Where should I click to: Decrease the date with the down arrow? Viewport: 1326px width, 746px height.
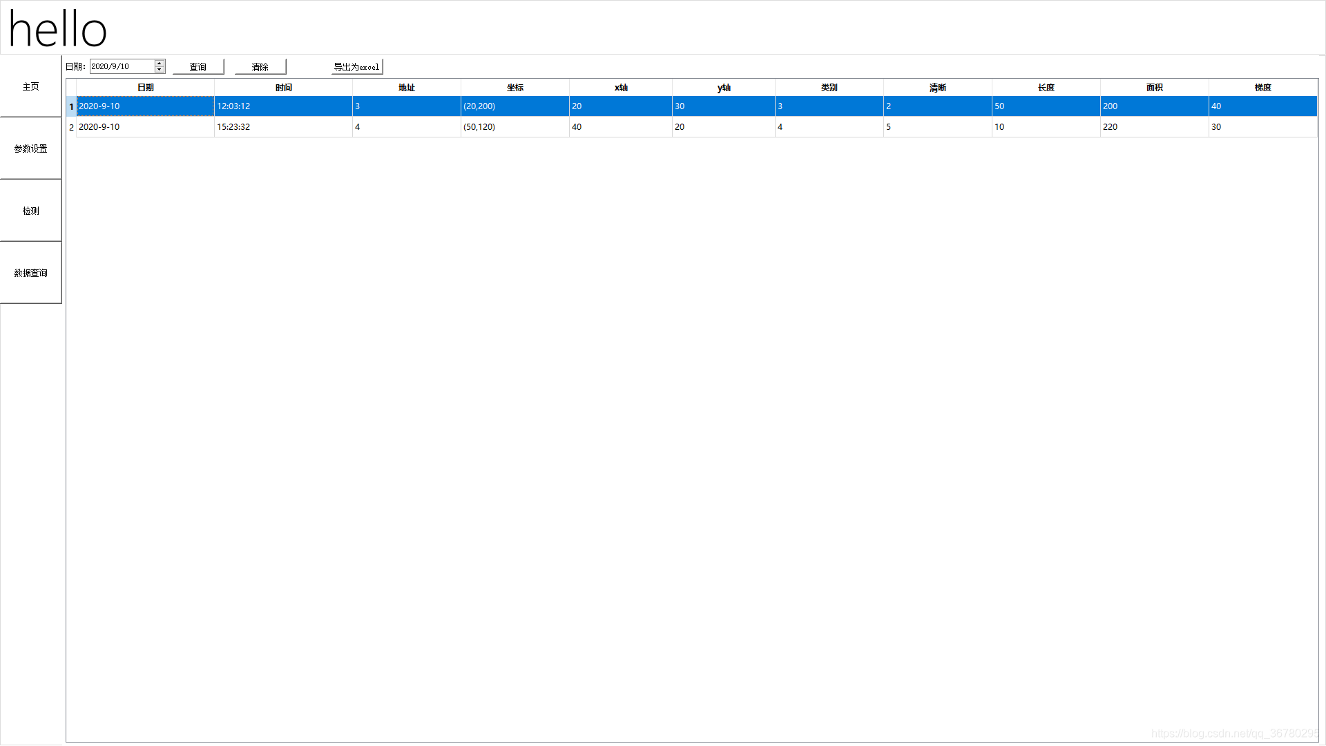pos(160,70)
